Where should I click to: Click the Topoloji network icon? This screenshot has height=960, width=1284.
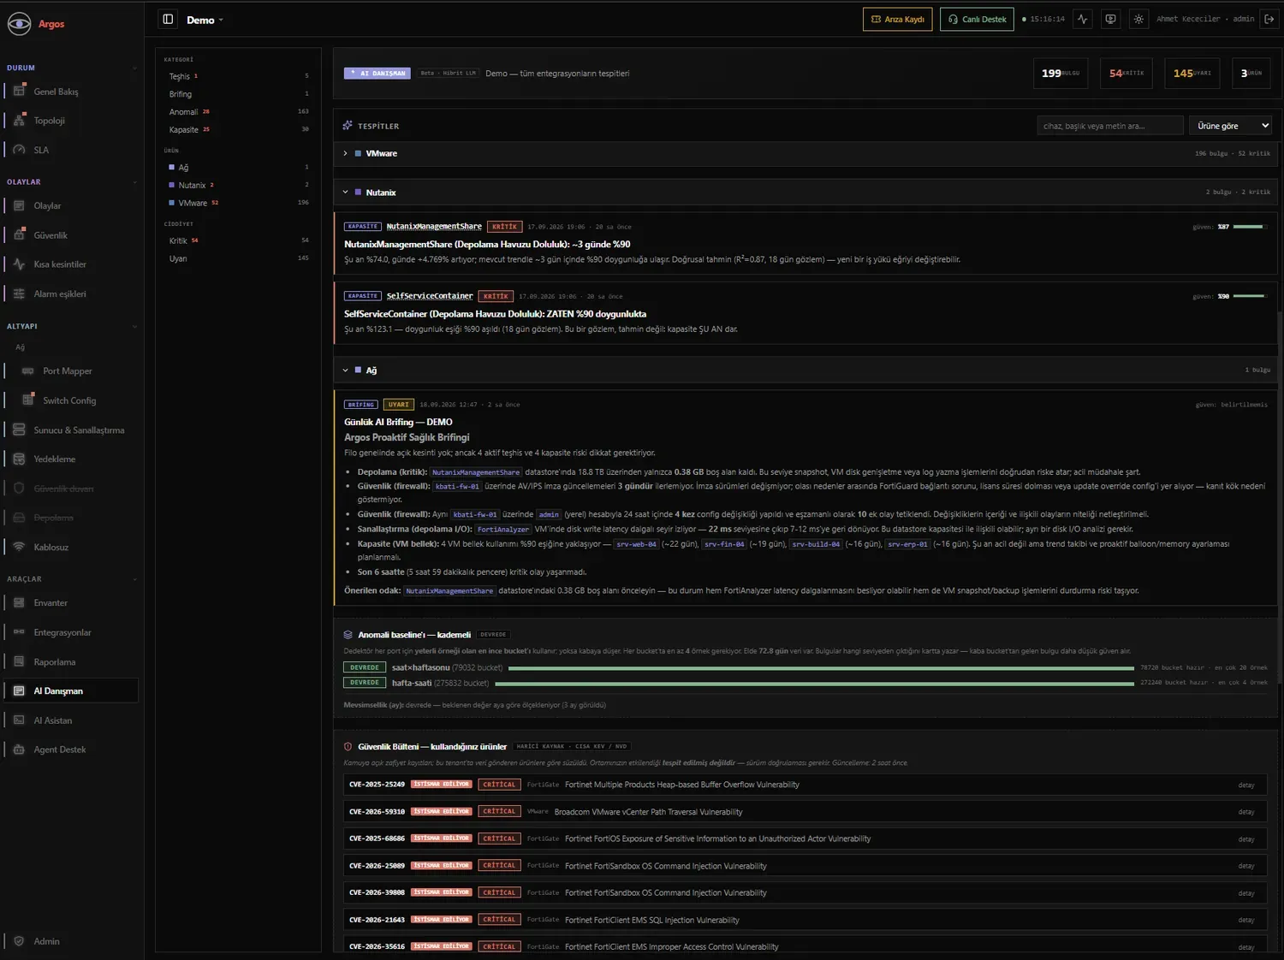(x=19, y=121)
